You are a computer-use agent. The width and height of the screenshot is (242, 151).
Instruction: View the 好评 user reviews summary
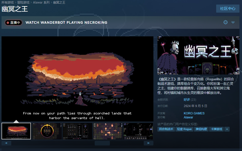point(187,100)
